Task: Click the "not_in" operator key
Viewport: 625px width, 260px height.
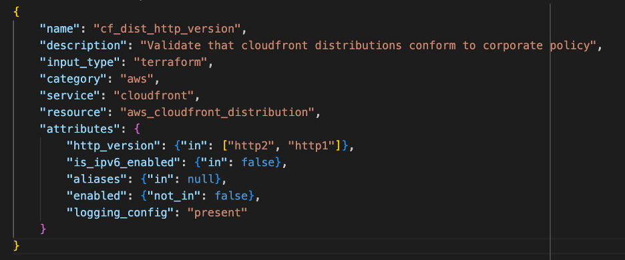Action: (x=174, y=196)
